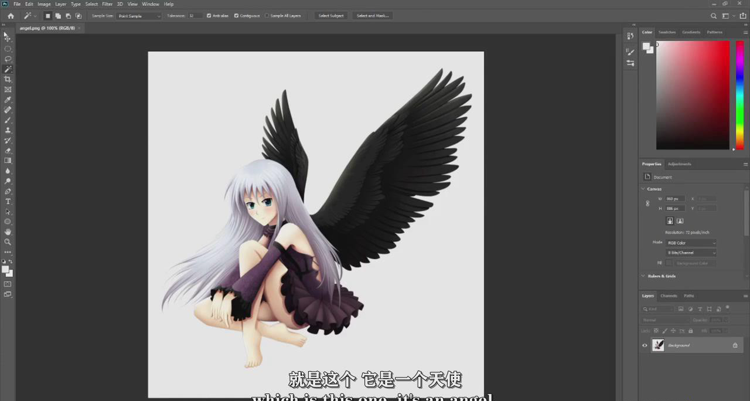Select the Clone Stamp tool

[8, 130]
